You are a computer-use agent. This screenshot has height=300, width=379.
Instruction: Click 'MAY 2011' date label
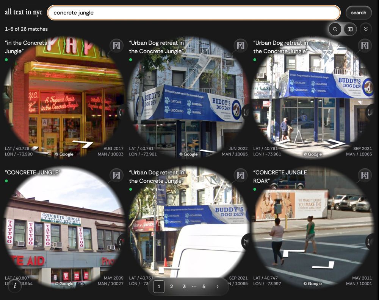(x=362, y=278)
